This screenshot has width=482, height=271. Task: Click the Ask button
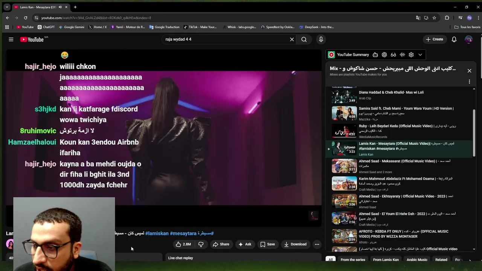coord(245,244)
